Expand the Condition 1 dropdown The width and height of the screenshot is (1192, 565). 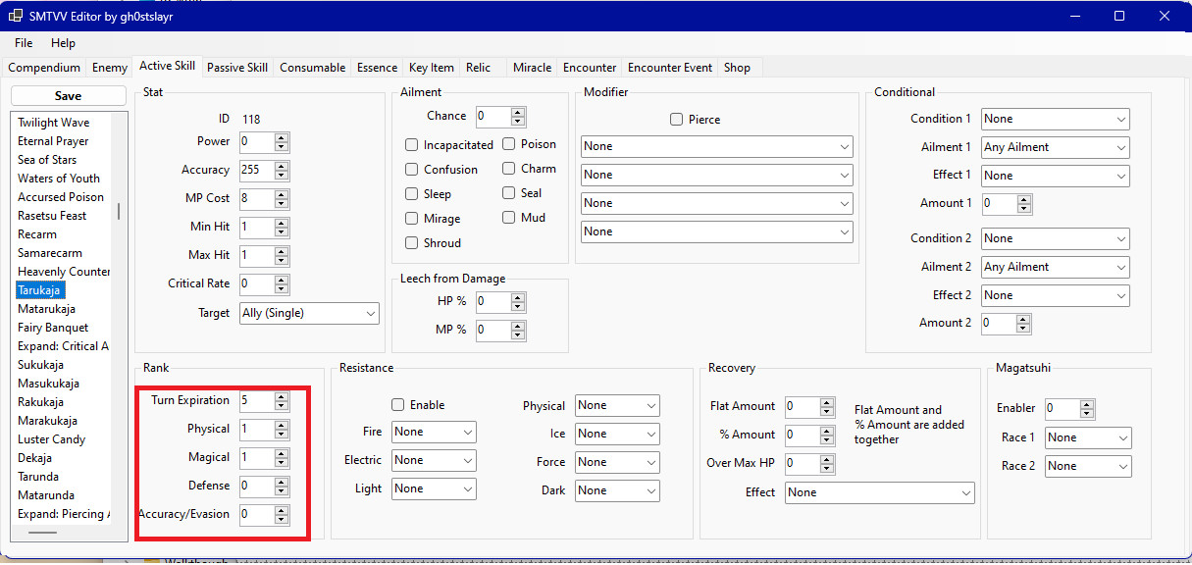click(1055, 119)
